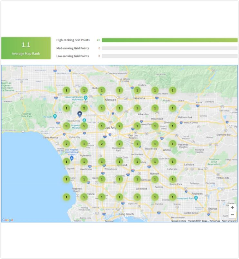The height and width of the screenshot is (259, 239).
Task: Click the high-ranking count value 49
Action: tap(99, 40)
